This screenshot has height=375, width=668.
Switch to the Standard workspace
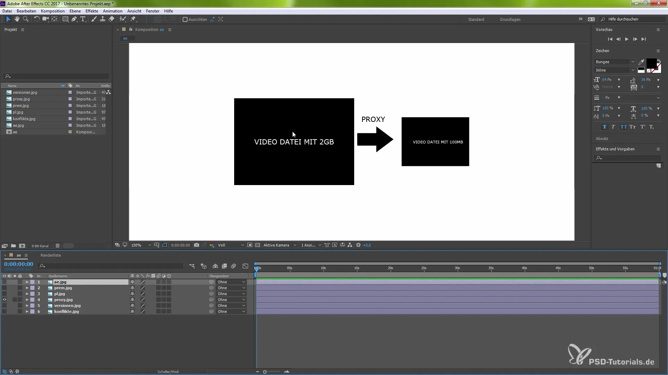click(x=476, y=19)
